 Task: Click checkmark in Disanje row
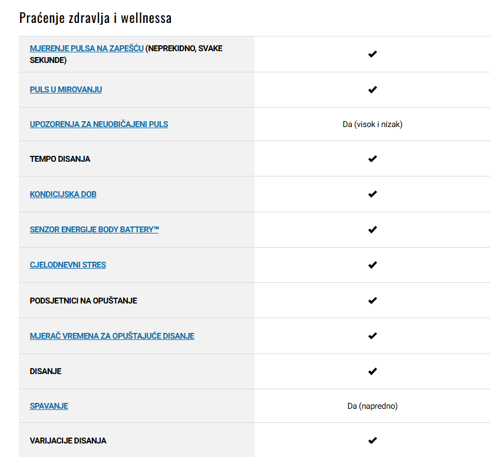click(x=372, y=371)
